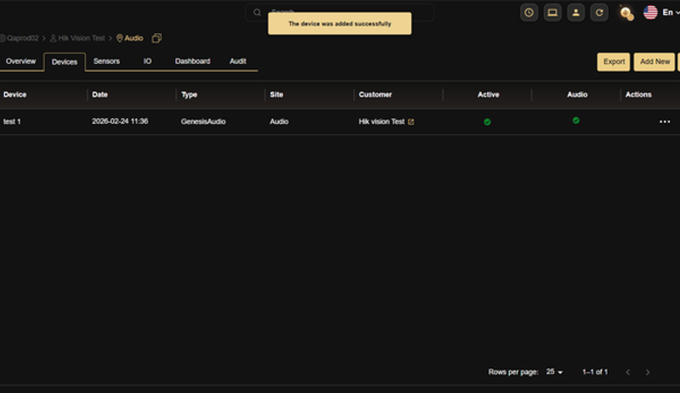The width and height of the screenshot is (680, 393).
Task: Click the Audio column header
Action: [577, 94]
